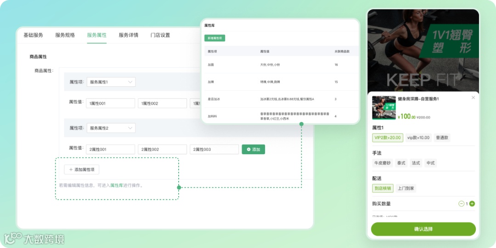Click the 大份,中份,小份 attribute values cell
Screen dimensions: 496x248
[x=270, y=65]
